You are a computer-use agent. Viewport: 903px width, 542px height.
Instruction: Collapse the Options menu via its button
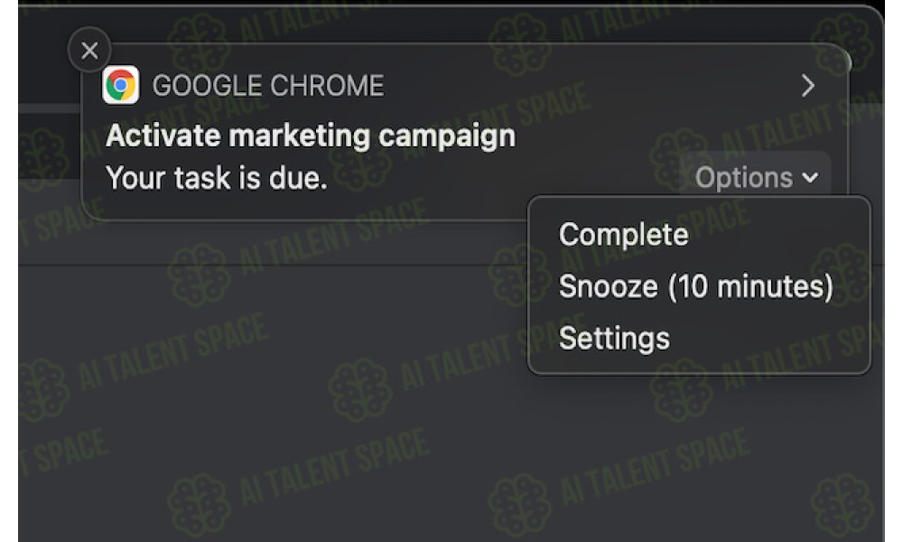point(755,177)
